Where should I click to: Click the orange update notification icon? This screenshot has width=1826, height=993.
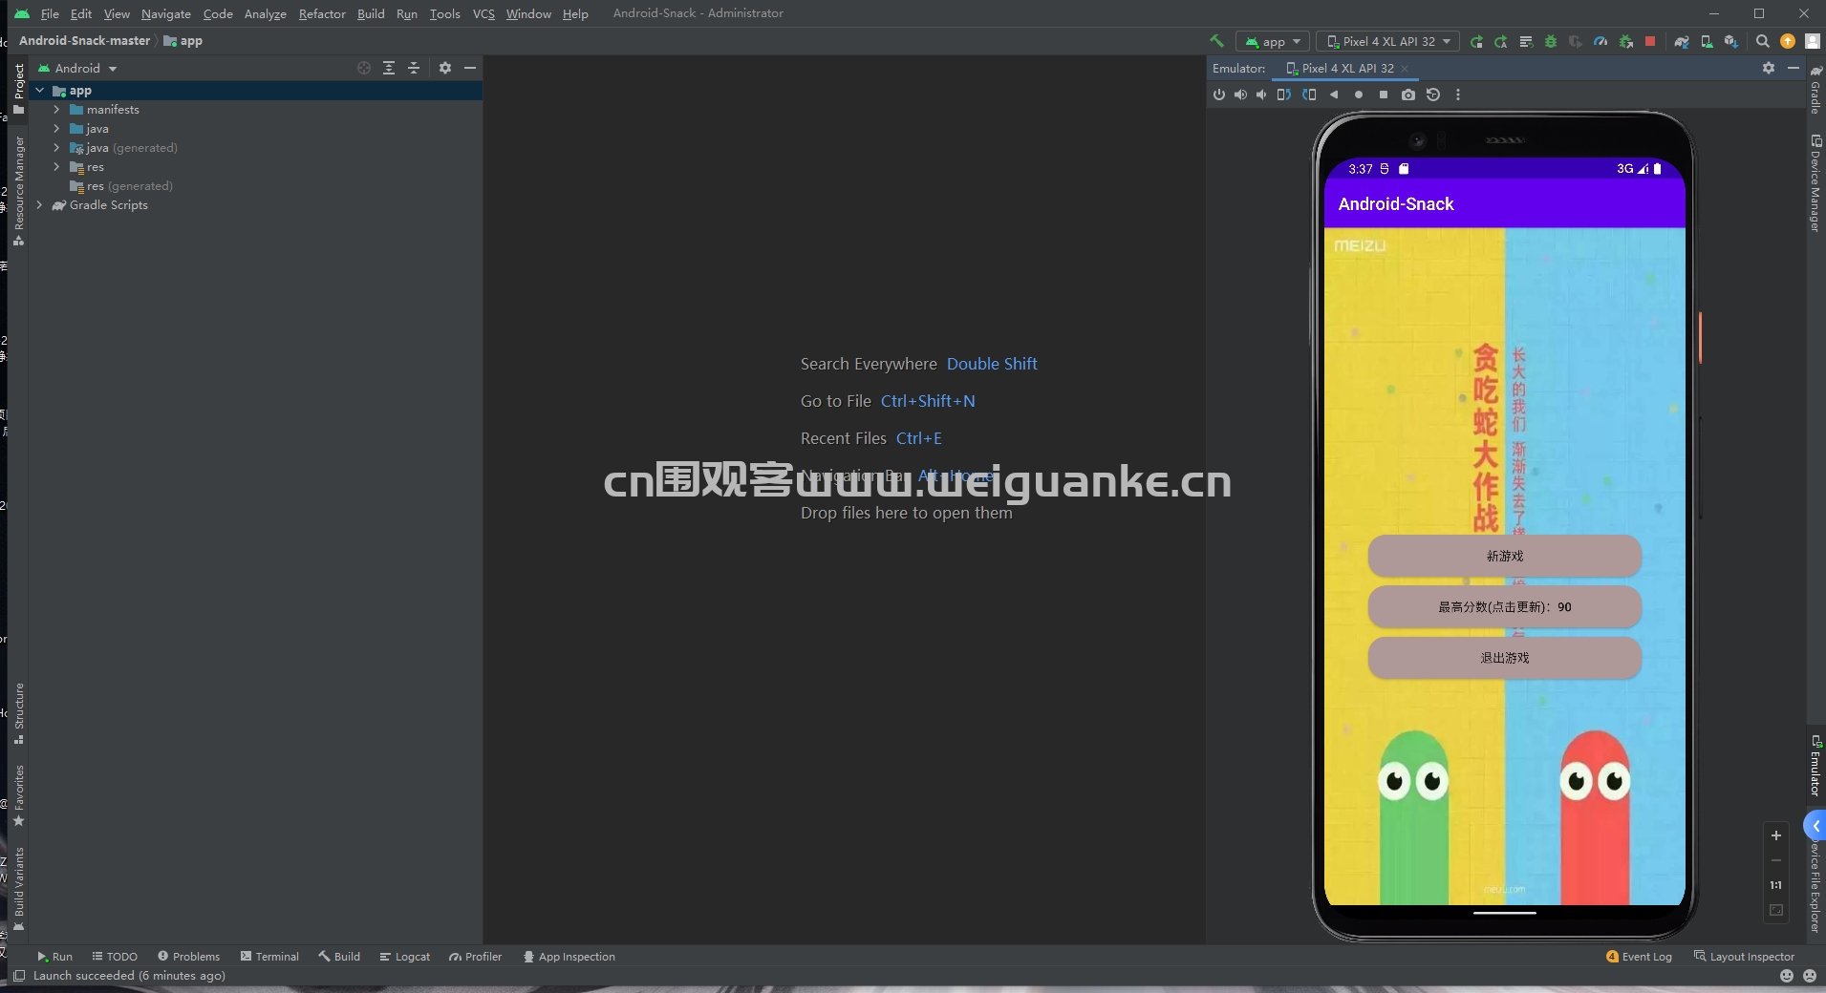coord(1788,41)
